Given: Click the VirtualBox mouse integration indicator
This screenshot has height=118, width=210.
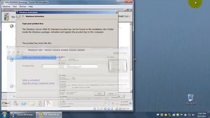Looking at the screenshot, I should tap(117, 108).
